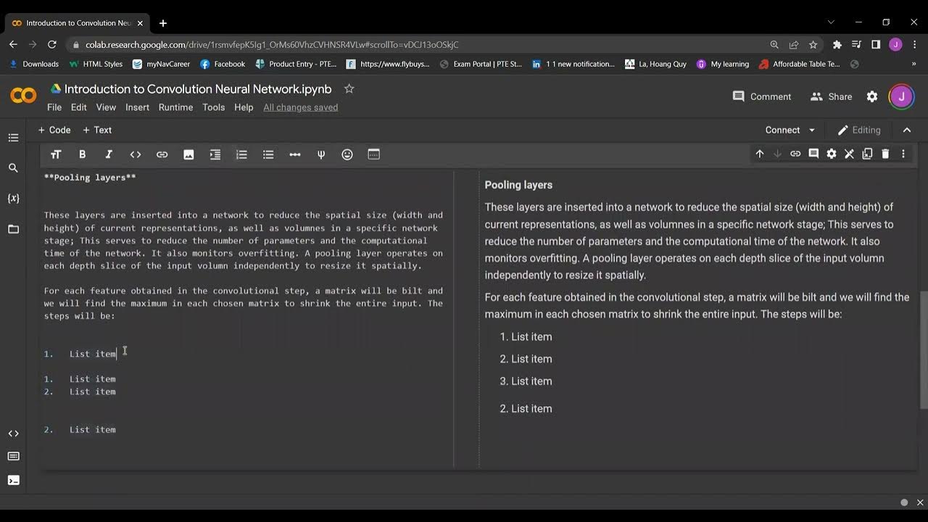Open a new browser tab
The image size is (928, 522).
pos(163,23)
